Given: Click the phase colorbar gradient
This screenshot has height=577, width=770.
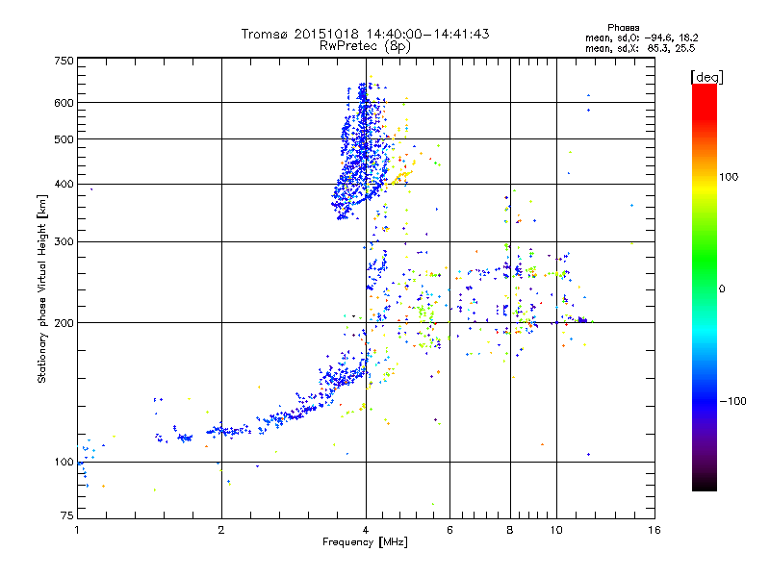Looking at the screenshot, I should (705, 287).
